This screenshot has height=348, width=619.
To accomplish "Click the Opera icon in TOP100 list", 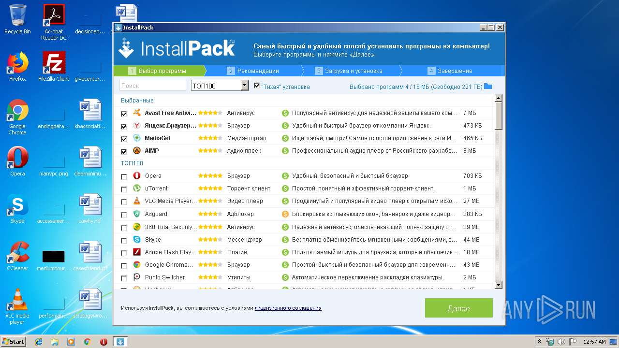I will click(x=137, y=176).
